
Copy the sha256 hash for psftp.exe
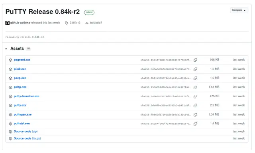pyautogui.click(x=195, y=88)
